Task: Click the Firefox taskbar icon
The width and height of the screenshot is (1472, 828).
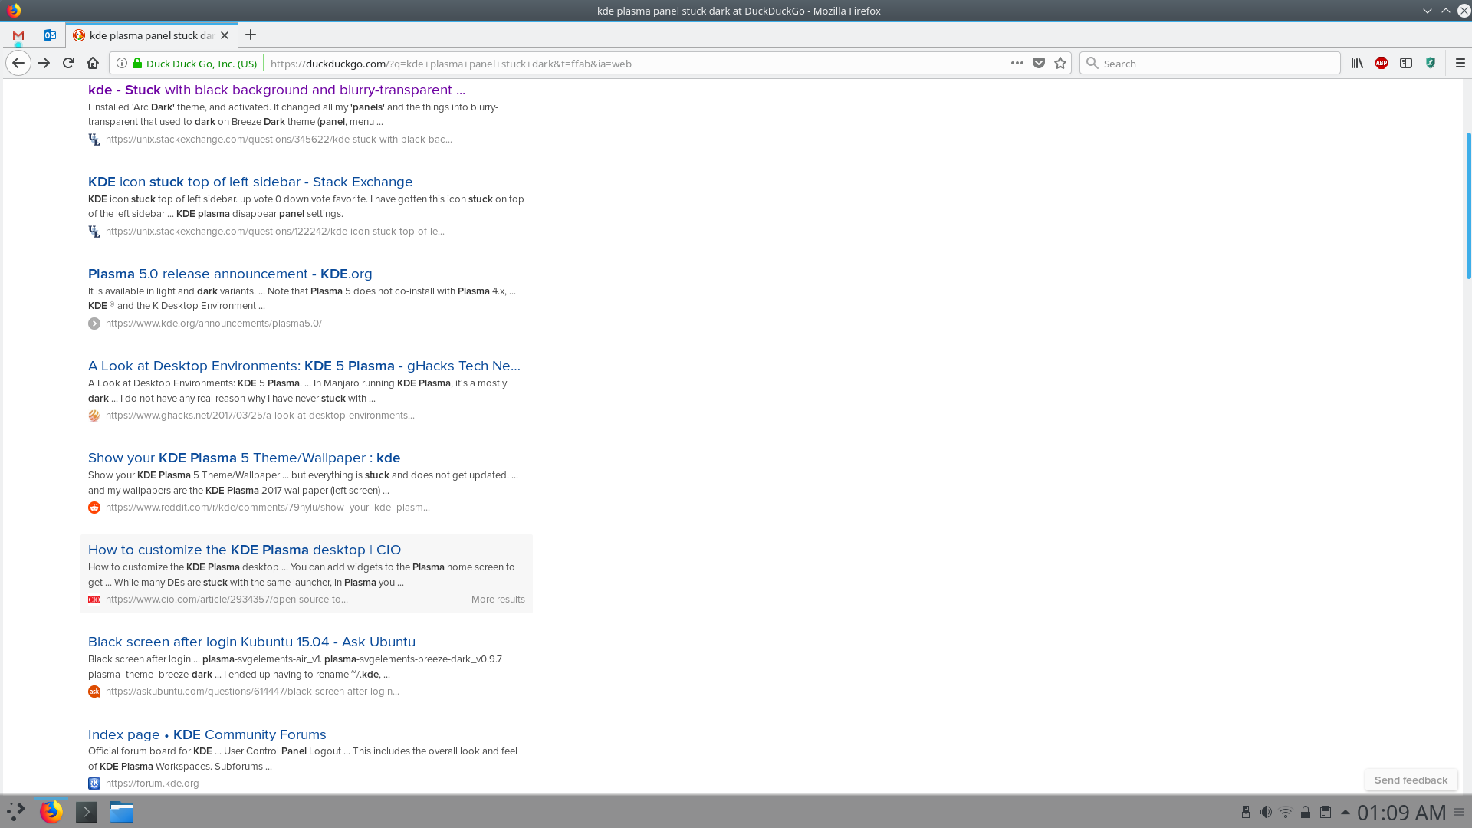Action: pos(51,811)
